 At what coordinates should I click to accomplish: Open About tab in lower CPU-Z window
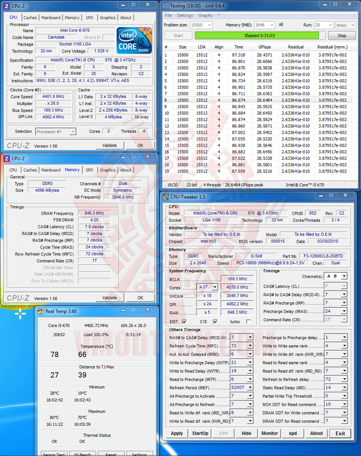click(126, 170)
